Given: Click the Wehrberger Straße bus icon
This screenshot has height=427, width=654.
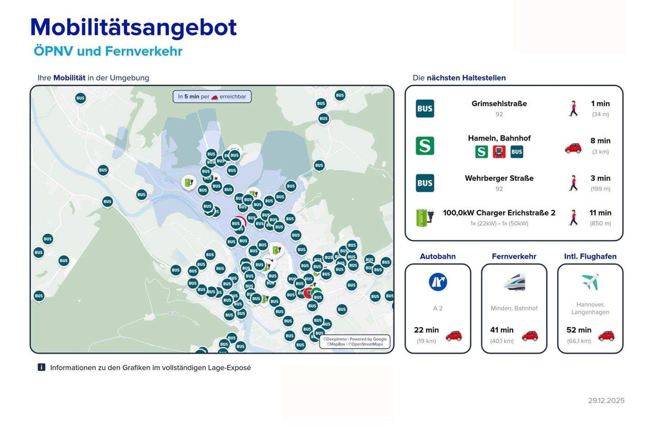Looking at the screenshot, I should (425, 183).
